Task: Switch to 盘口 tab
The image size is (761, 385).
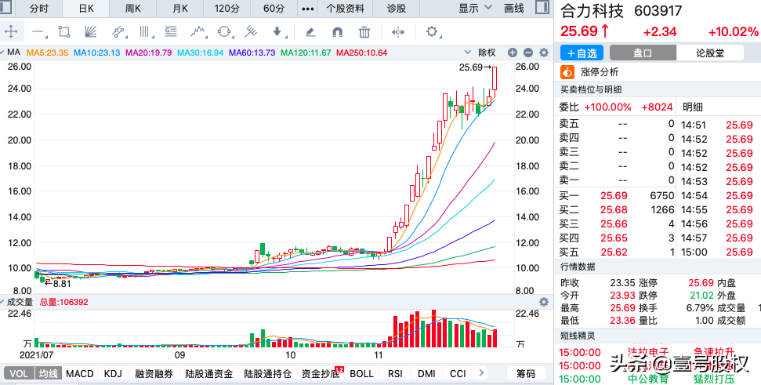Action: pyautogui.click(x=643, y=53)
